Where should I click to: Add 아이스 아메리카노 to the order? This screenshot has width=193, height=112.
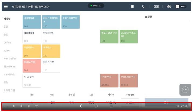click(51, 22)
